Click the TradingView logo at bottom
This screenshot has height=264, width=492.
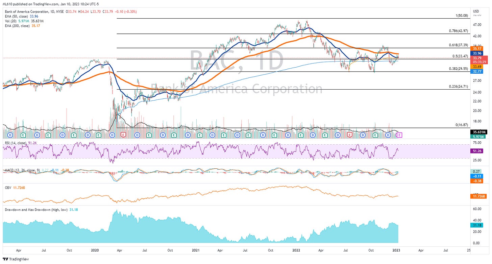point(16,259)
